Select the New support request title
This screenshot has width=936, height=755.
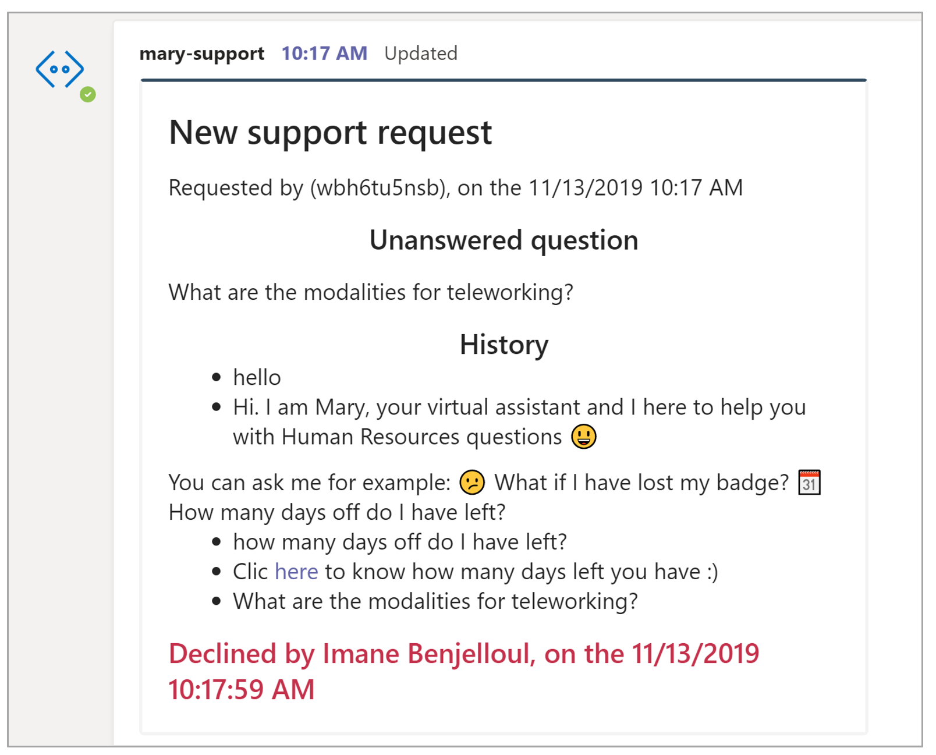330,133
